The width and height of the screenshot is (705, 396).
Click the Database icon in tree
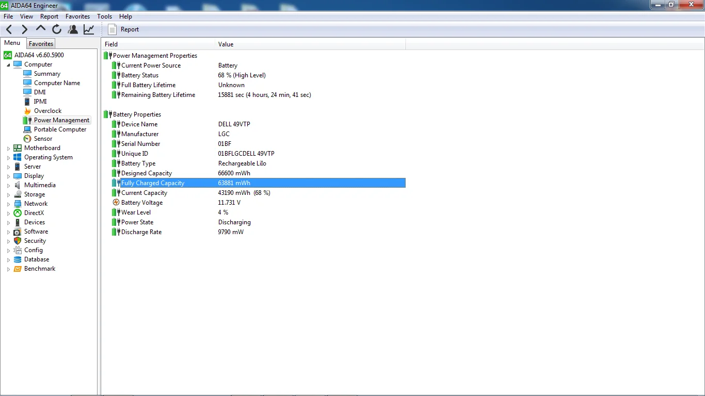tap(18, 259)
